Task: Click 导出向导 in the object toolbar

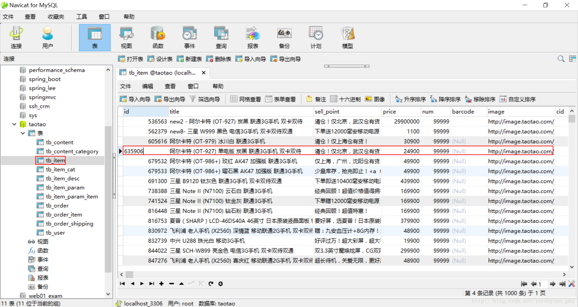Action: point(286,59)
